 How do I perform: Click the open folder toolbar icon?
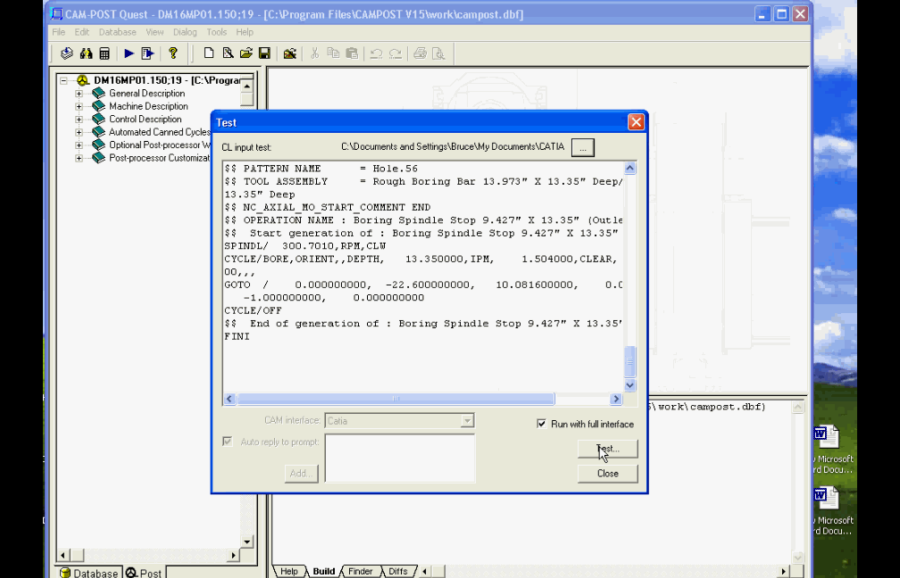coord(246,54)
